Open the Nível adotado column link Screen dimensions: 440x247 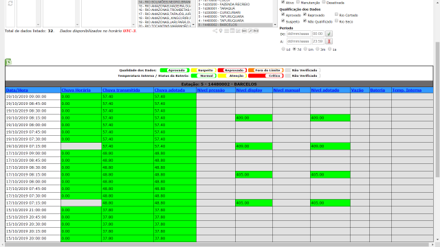(325, 90)
